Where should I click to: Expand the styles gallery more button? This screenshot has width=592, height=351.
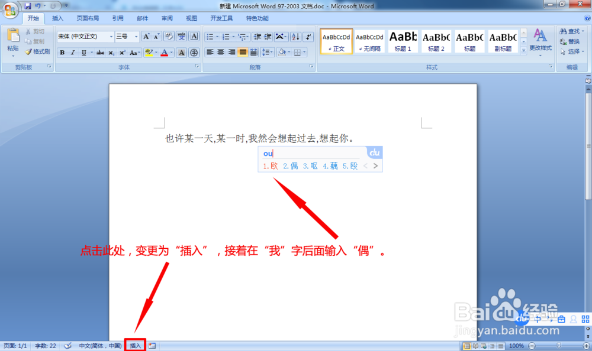524,50
